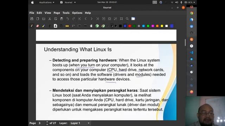Undo the last action
The image size is (225, 126).
click(67, 19)
